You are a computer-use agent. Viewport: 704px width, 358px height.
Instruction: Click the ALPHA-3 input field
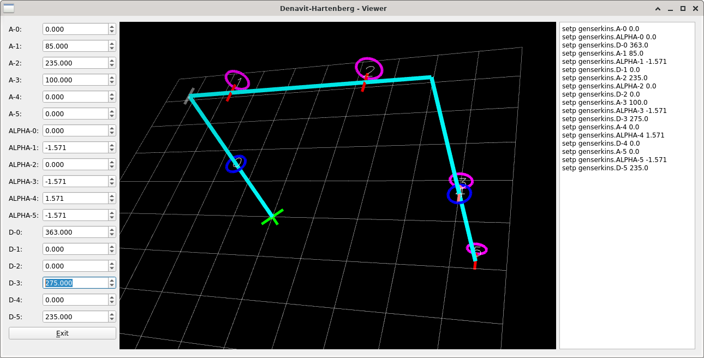click(x=75, y=181)
